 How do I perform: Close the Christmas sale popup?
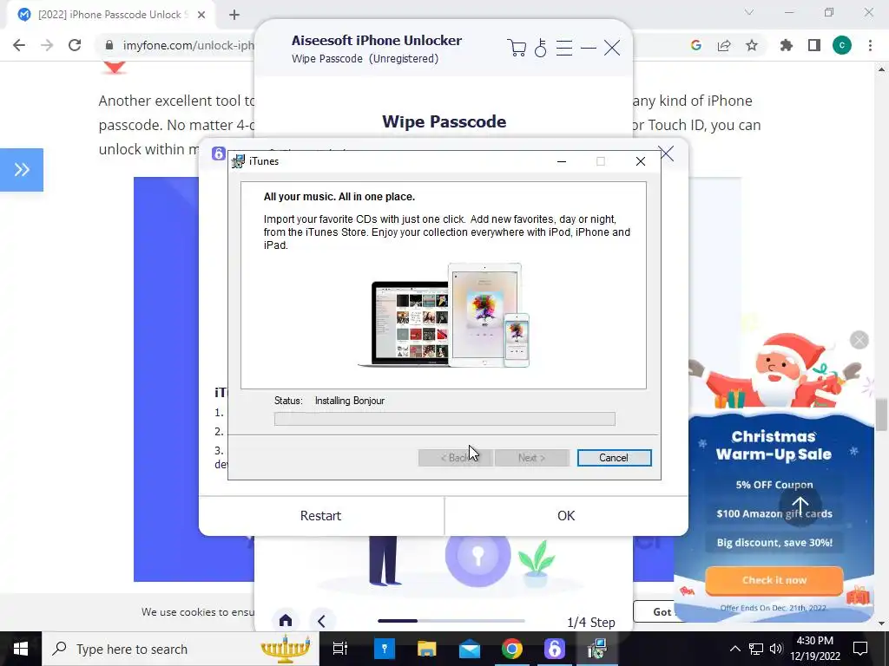tap(859, 340)
